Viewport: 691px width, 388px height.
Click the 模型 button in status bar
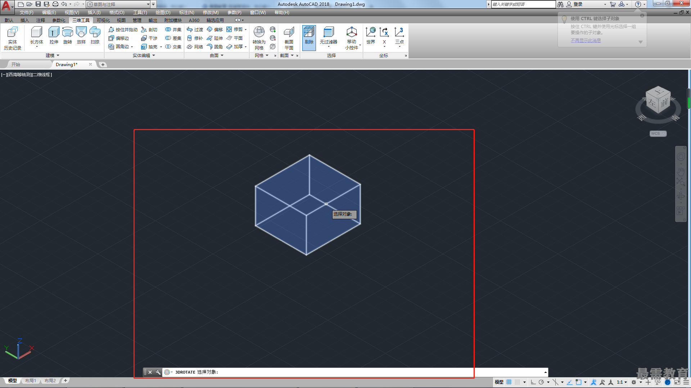coord(499,382)
